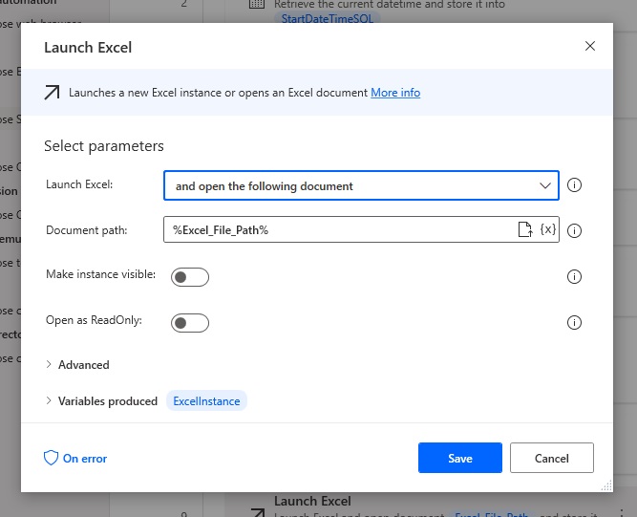Click the ExcelInstance variable chip
The width and height of the screenshot is (637, 517).
coord(206,400)
